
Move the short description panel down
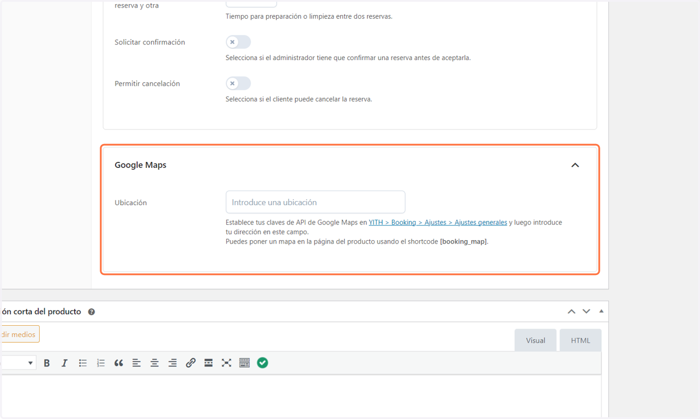(x=586, y=311)
